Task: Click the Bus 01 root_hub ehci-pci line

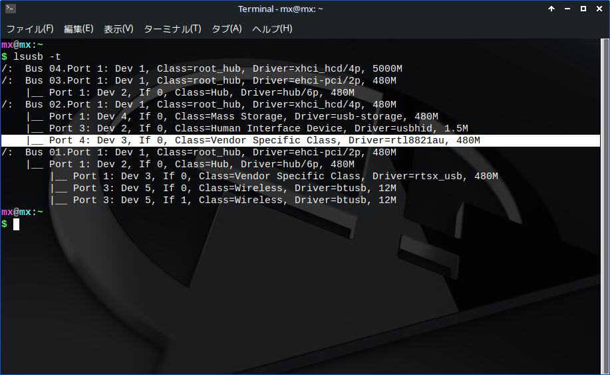Action: coord(198,152)
